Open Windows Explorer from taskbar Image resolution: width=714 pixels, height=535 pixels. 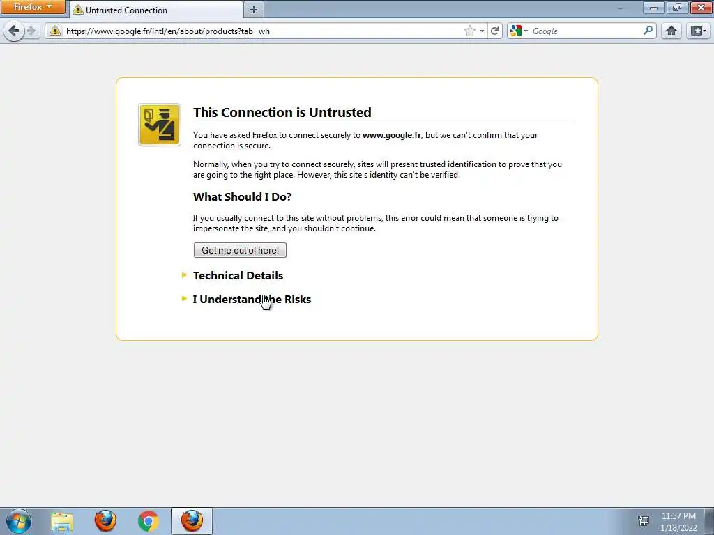tap(62, 521)
